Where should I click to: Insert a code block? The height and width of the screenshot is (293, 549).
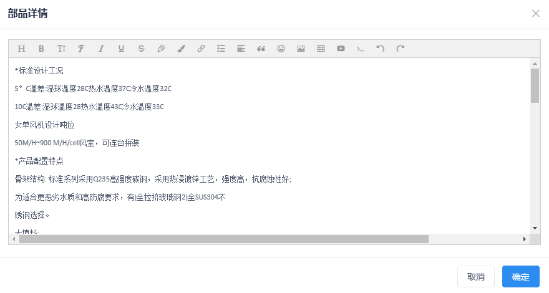[x=361, y=49]
